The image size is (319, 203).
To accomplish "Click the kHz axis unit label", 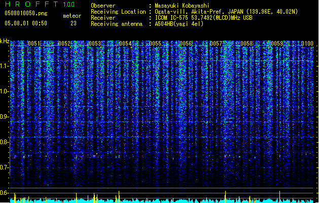I will pos(5,41).
